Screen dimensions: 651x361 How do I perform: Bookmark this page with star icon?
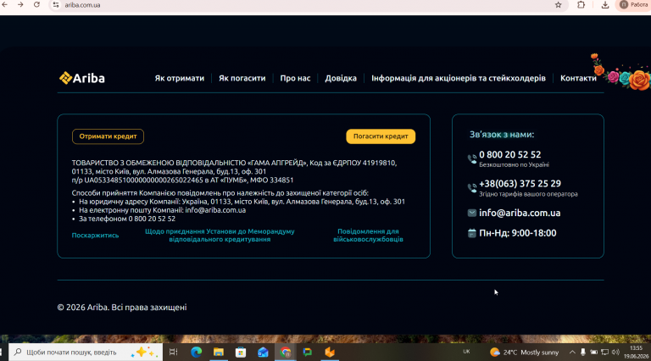558,5
